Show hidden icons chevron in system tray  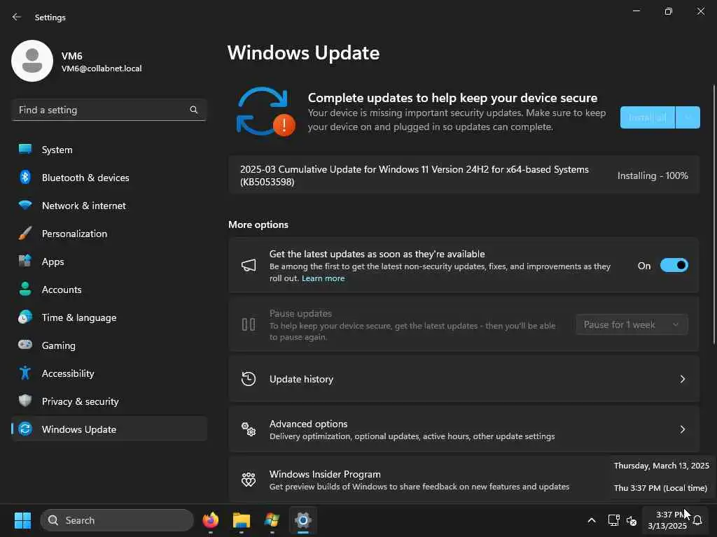click(592, 520)
